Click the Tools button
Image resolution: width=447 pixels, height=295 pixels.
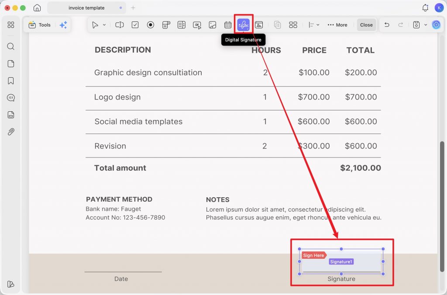tap(40, 25)
